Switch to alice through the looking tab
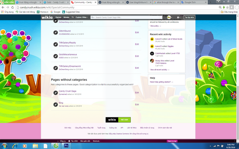Image resolution: width=239 pixels, height=149 pixels. (x=166, y=2)
